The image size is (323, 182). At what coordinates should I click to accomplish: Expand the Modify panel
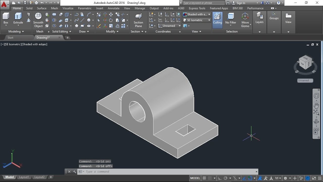tap(112, 32)
